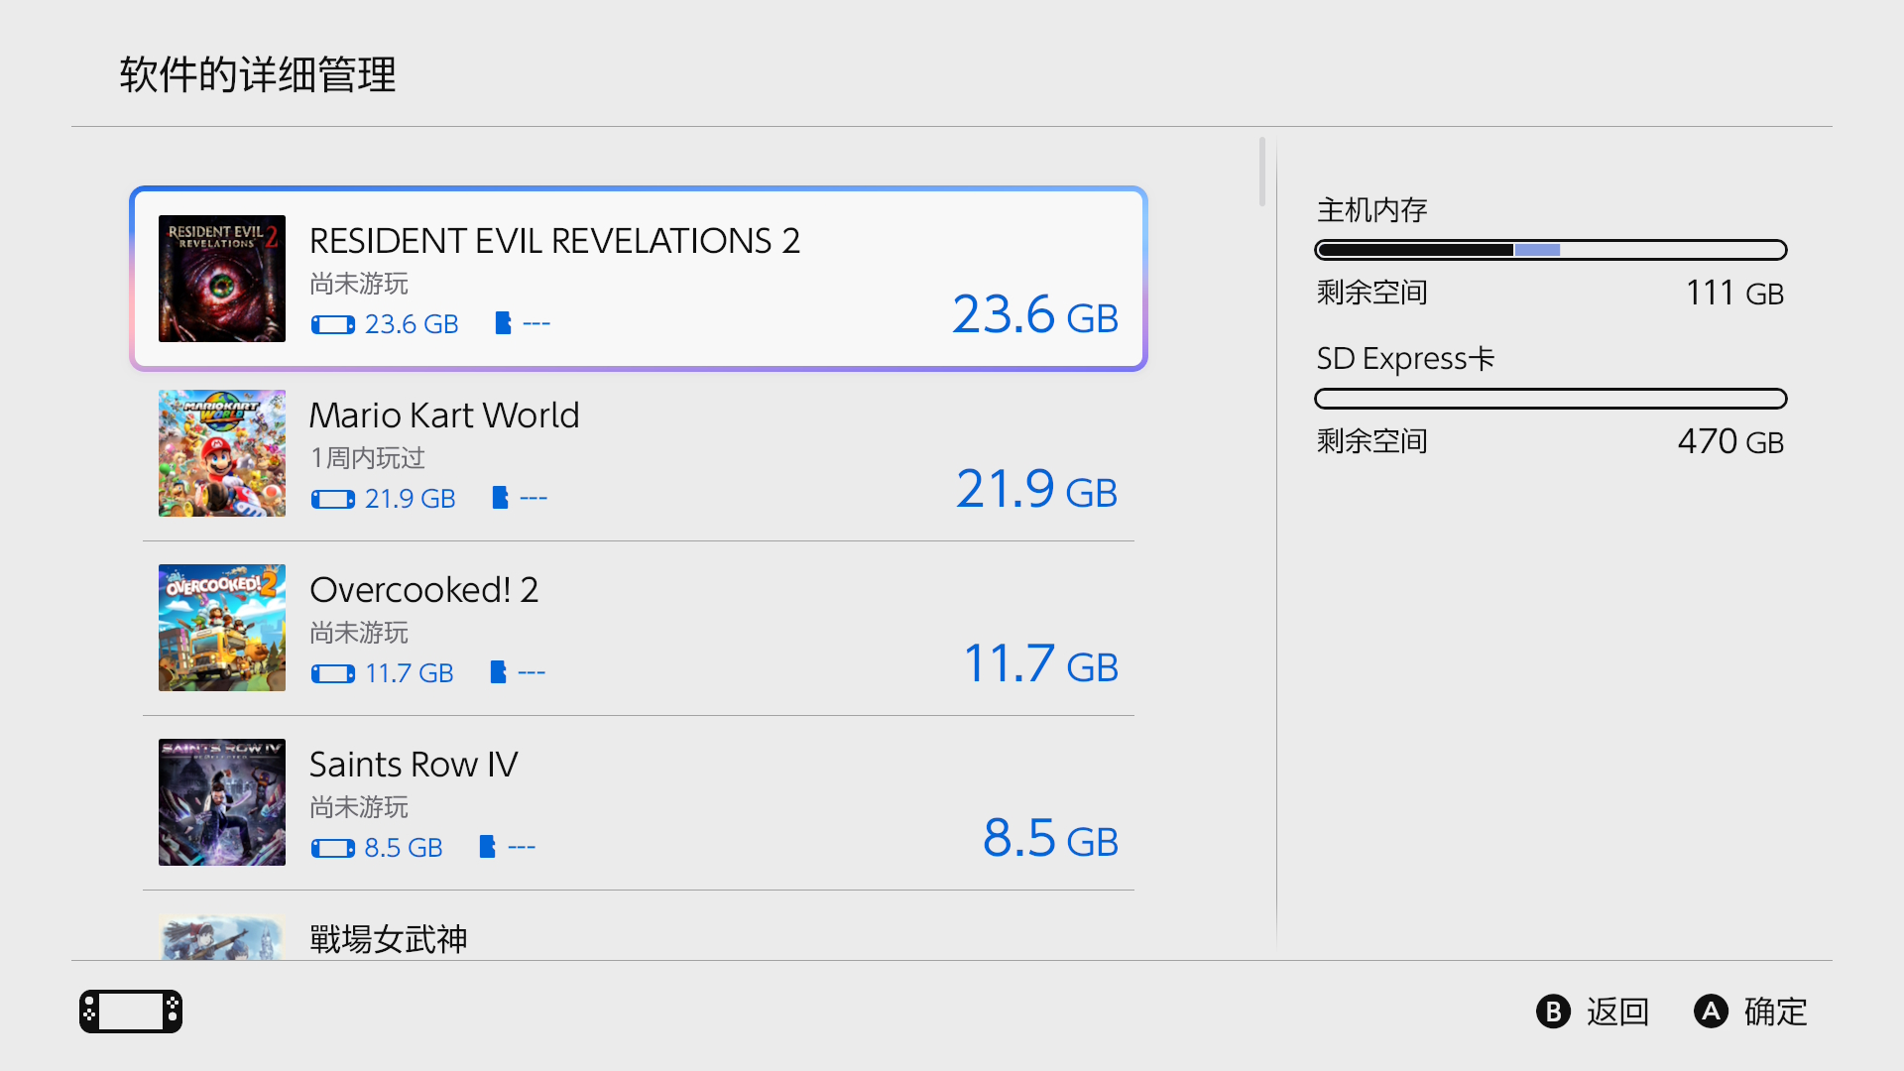Click the software list scrollbar
The height and width of the screenshot is (1071, 1904).
click(1261, 173)
